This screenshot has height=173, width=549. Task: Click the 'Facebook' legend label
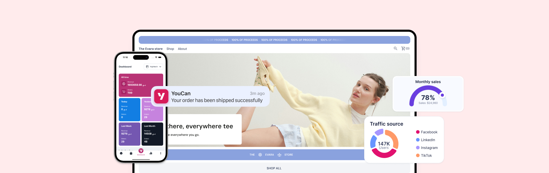[x=429, y=132]
